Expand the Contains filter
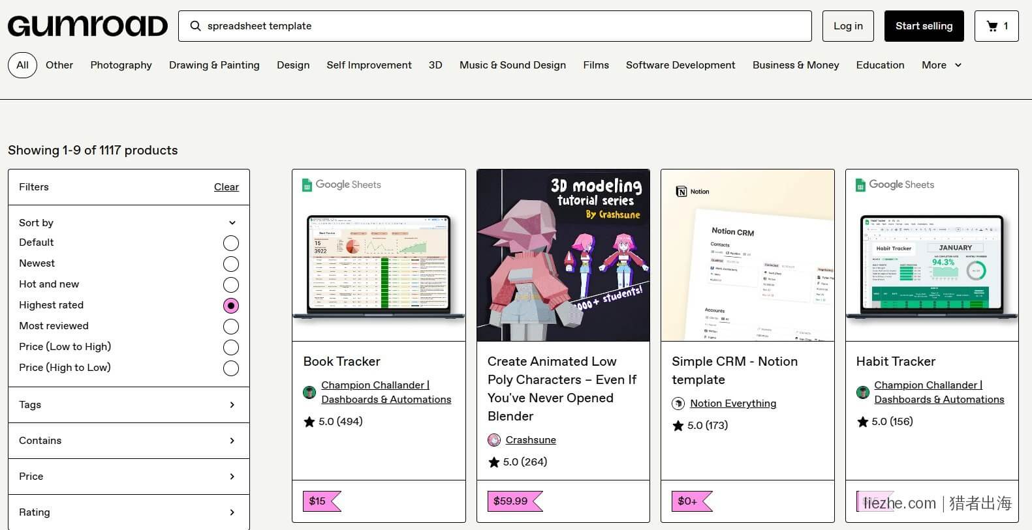Viewport: 1032px width, 530px height. [x=129, y=441]
